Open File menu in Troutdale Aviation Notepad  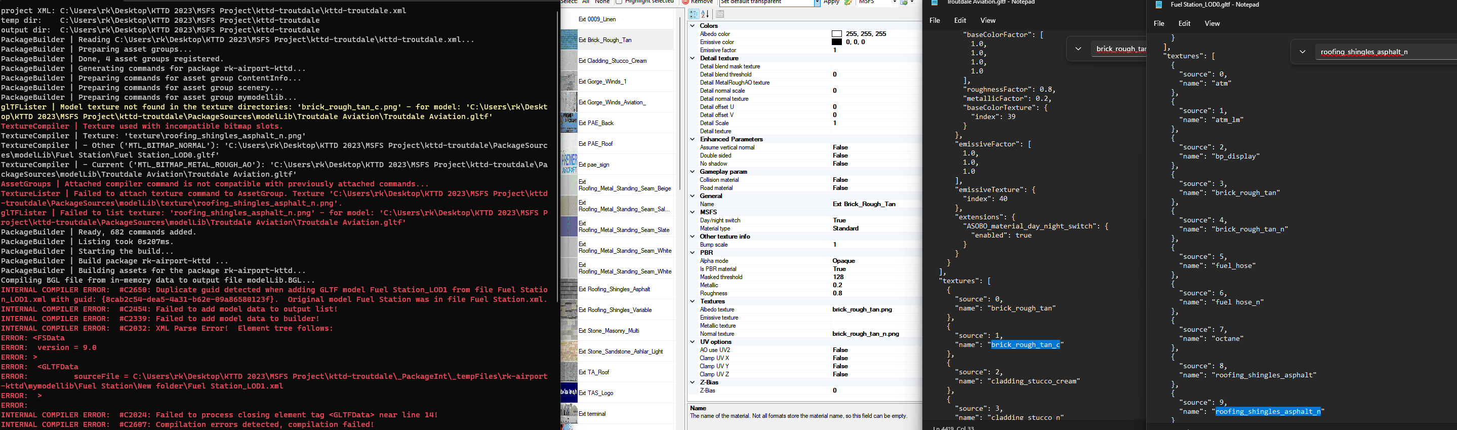pos(935,20)
